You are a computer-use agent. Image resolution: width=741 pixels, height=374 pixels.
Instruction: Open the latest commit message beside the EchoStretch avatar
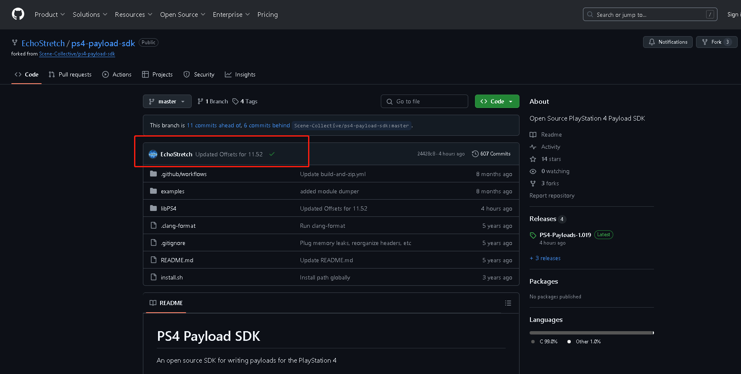tap(229, 154)
